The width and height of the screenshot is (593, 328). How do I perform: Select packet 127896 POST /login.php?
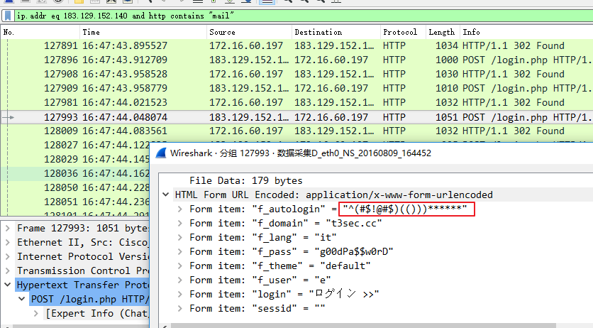(x=296, y=60)
